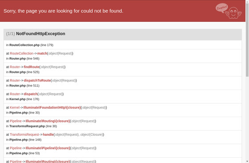
Task: Click Pipeline class before Illuminate\Pipeline\{closure}
Action: pos(16,148)
